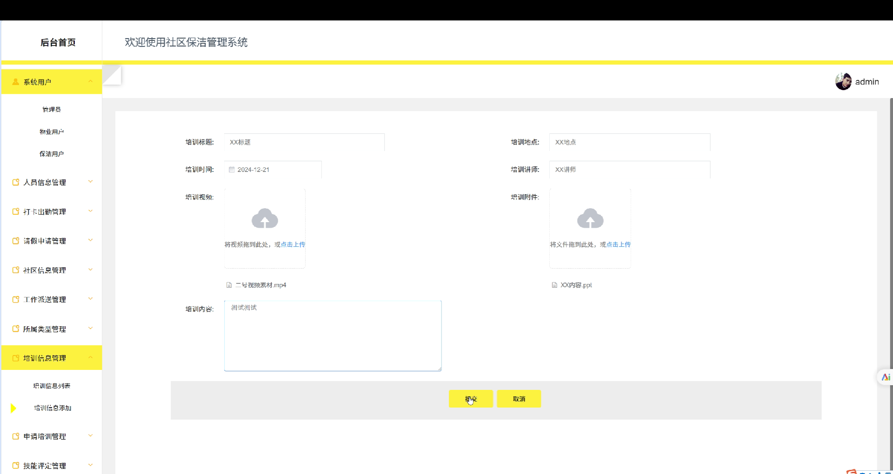Collapse 培训信息管理 with its chevron
Screen dimensions: 893x474
point(90,357)
